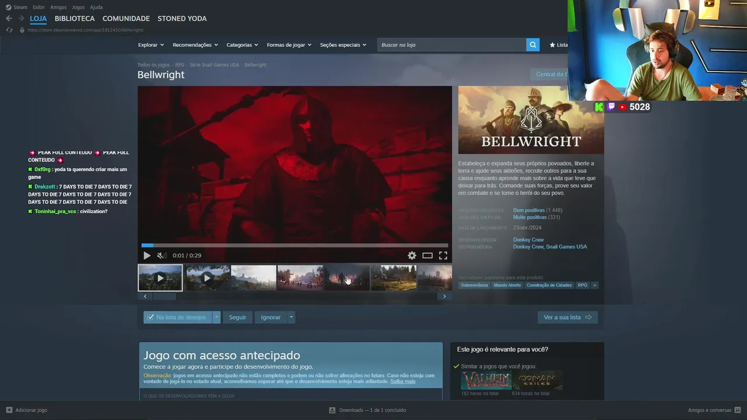
Task: Switch to the LOJA tab
Action: coord(38,19)
